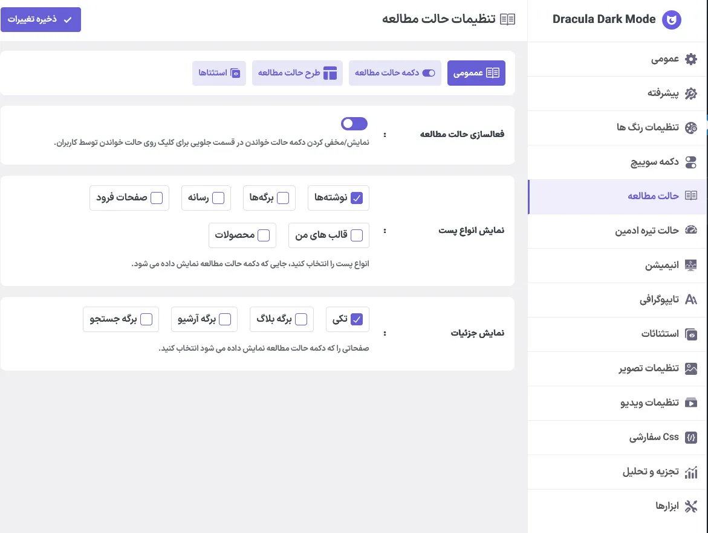Open تنظیمات ویدیو in sidebar
The image size is (708, 533).
(x=617, y=403)
